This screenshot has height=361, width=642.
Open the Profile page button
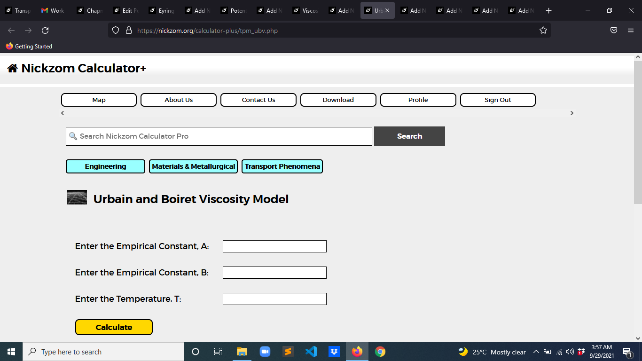coord(418,100)
